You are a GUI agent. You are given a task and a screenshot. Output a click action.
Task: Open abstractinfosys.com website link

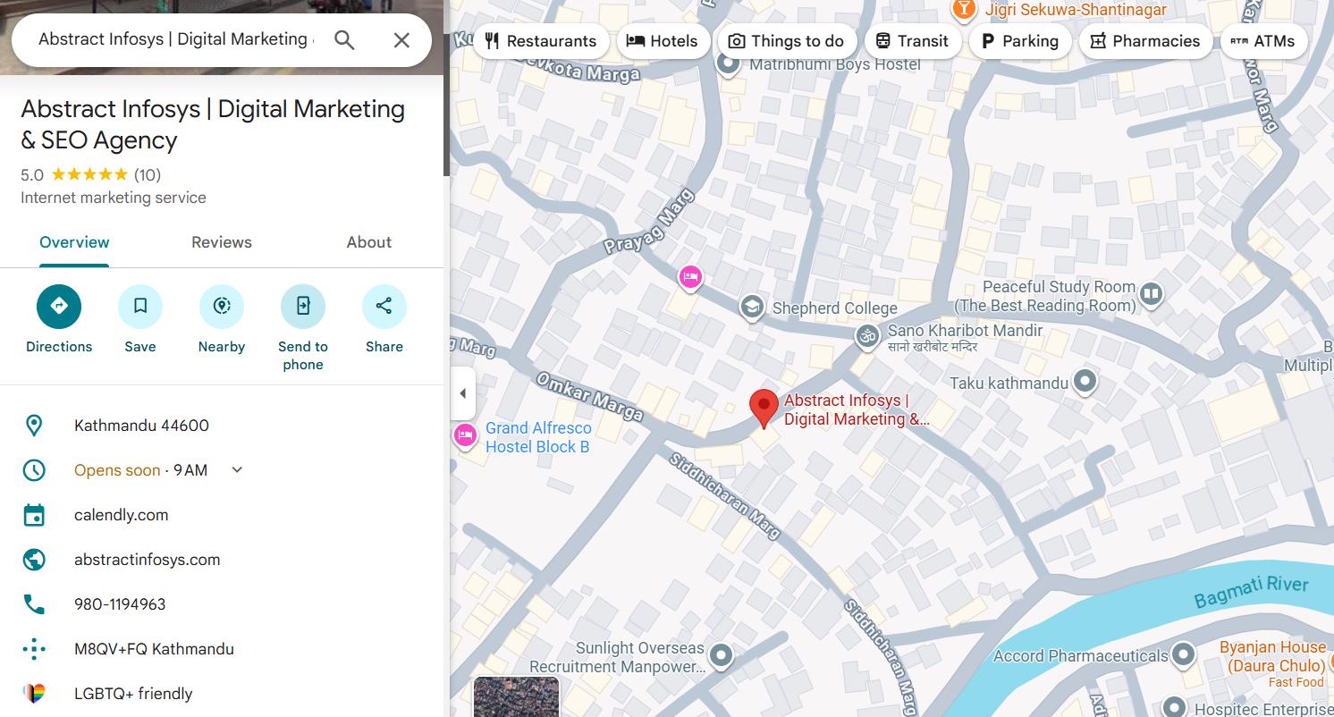(147, 560)
